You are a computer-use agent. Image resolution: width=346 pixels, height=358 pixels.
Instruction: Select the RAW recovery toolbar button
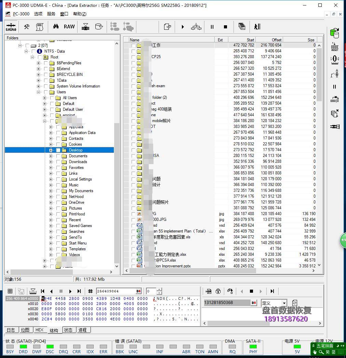pyautogui.click(x=69, y=27)
